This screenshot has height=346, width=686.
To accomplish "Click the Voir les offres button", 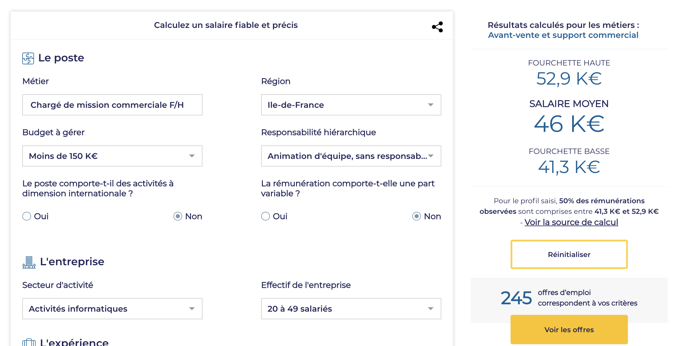I will click(569, 330).
